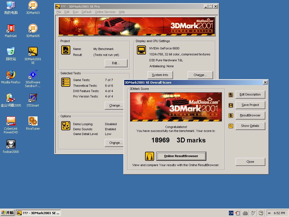Click the 3DMark2001 banner in score dialog
This screenshot has height=217, width=289.
click(x=176, y=107)
